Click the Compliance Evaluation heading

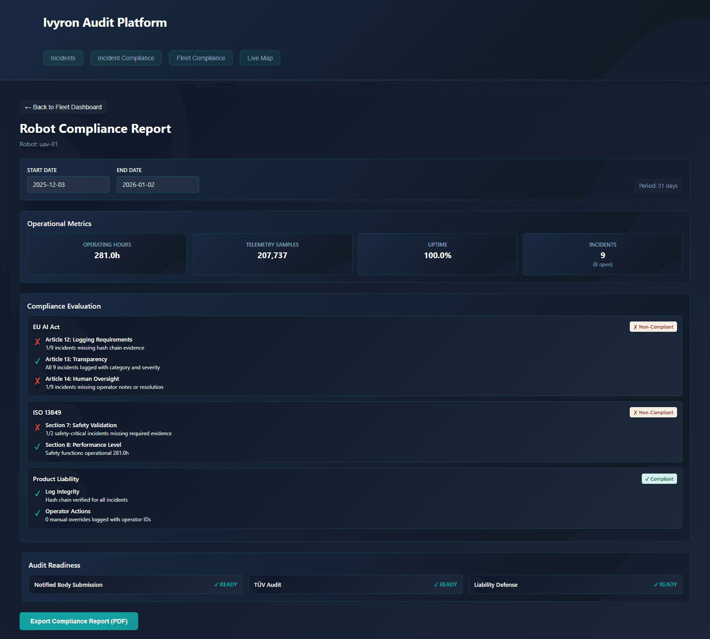[64, 306]
